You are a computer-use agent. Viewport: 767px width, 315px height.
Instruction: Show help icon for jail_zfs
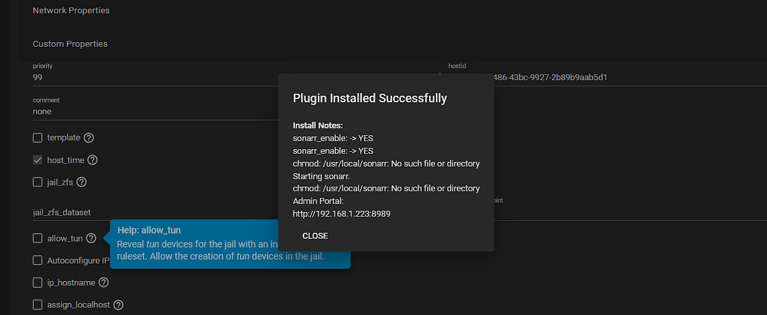click(82, 182)
